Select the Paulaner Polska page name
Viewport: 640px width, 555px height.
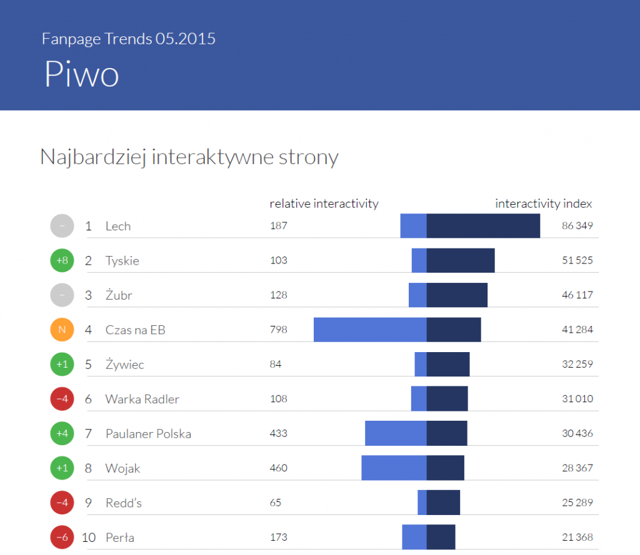[148, 433]
